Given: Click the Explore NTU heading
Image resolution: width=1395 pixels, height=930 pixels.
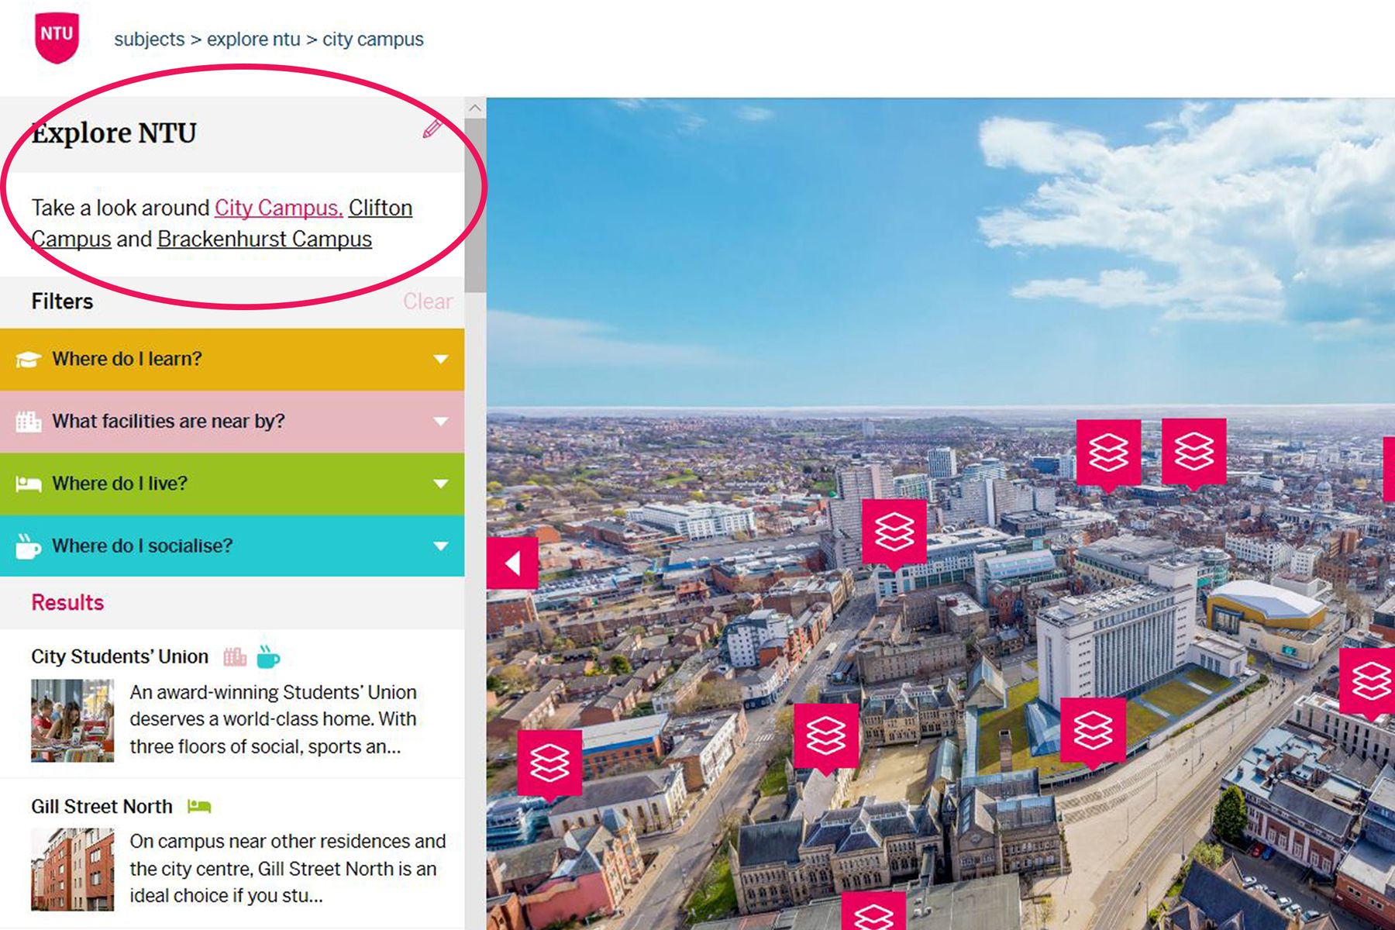Looking at the screenshot, I should [x=114, y=133].
